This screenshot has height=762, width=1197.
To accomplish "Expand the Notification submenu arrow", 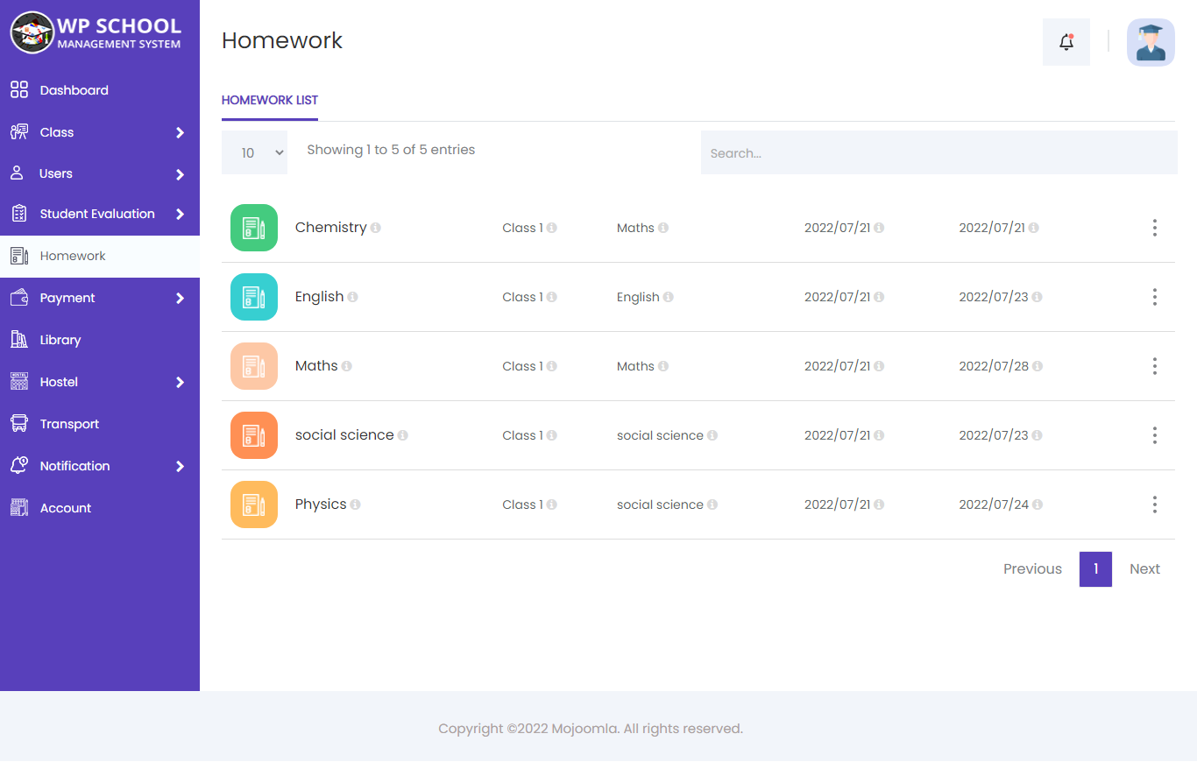I will pyautogui.click(x=180, y=466).
